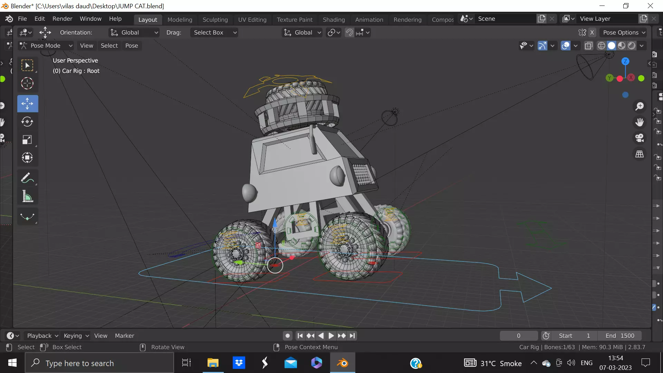Select the Measure tool
The width and height of the screenshot is (663, 373).
tap(27, 197)
